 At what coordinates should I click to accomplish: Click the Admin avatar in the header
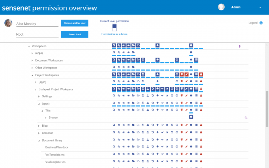coord(221,7)
